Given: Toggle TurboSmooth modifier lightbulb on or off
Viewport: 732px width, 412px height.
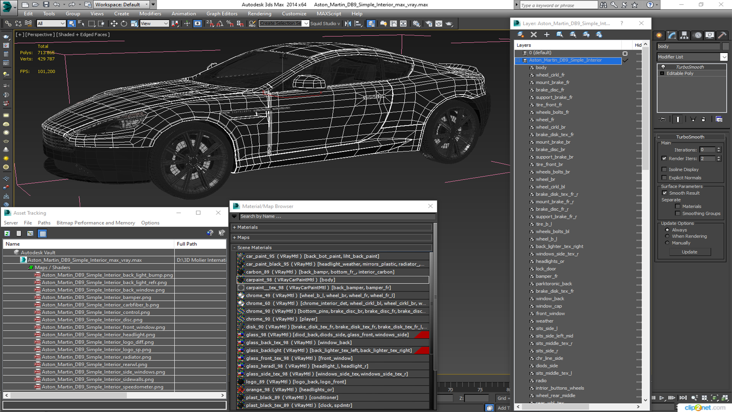Looking at the screenshot, I should 663,67.
